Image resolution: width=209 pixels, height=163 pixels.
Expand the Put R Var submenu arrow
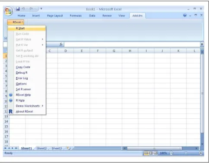[x=42, y=45]
